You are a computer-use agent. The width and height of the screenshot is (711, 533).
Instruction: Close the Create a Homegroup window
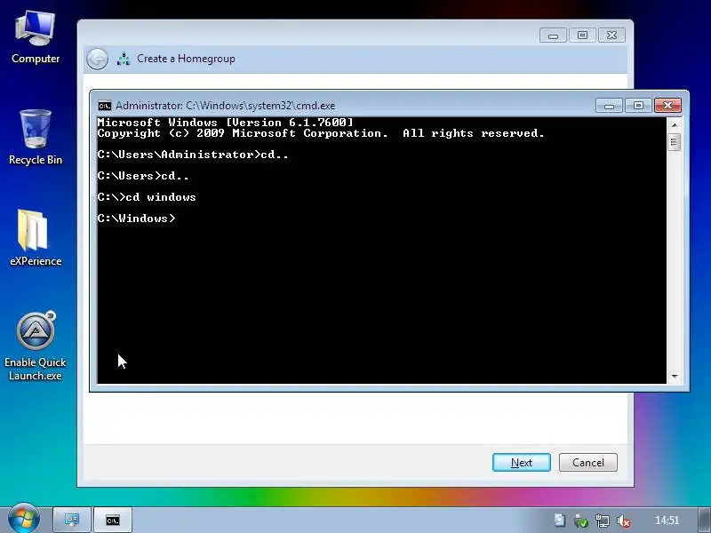pyautogui.click(x=611, y=36)
